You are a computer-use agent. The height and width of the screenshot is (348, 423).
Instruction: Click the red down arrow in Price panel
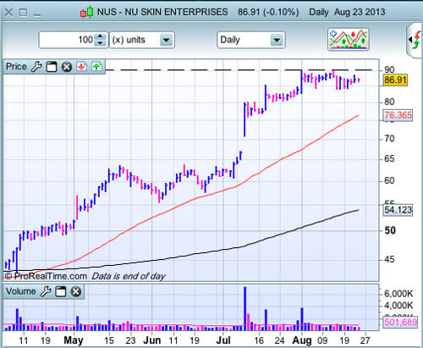click(x=81, y=67)
